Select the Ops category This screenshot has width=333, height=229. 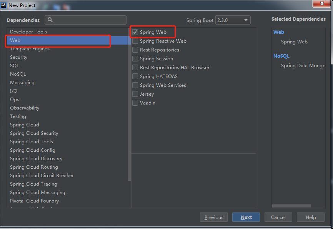pos(67,100)
